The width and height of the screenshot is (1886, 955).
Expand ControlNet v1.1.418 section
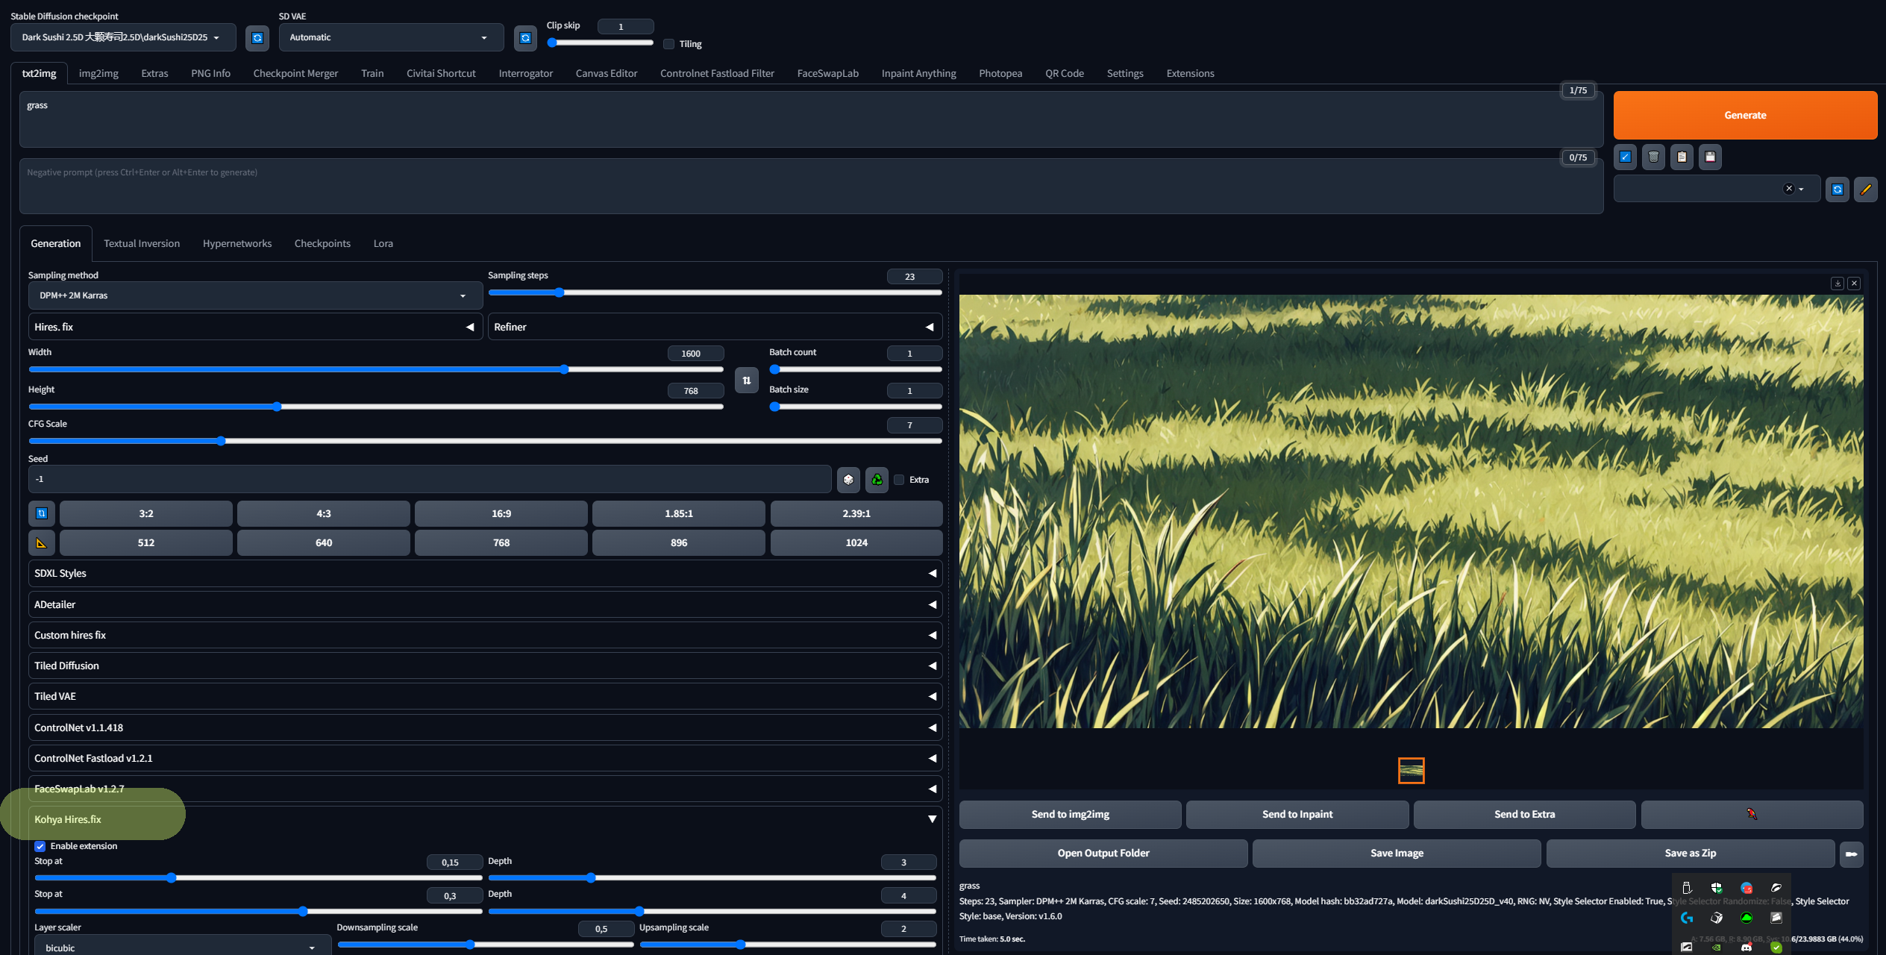[x=485, y=727]
